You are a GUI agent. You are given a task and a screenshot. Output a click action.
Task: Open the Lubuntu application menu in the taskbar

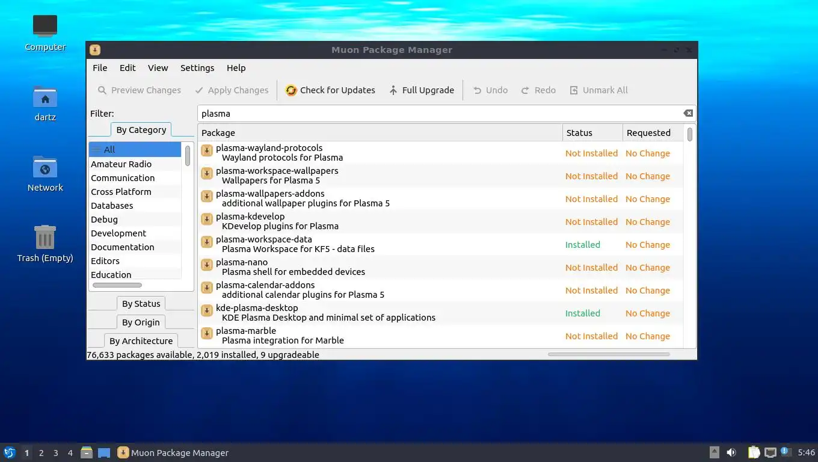pos(9,452)
